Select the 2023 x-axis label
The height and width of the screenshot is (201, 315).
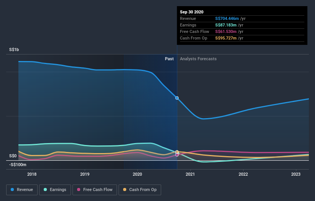tap(296, 174)
